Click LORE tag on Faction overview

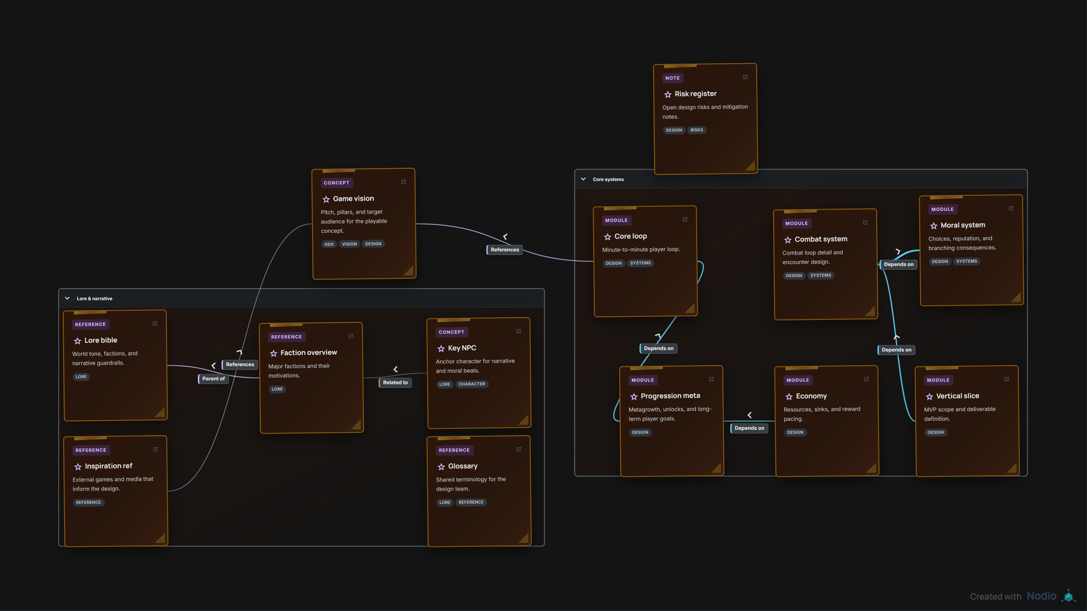point(277,389)
